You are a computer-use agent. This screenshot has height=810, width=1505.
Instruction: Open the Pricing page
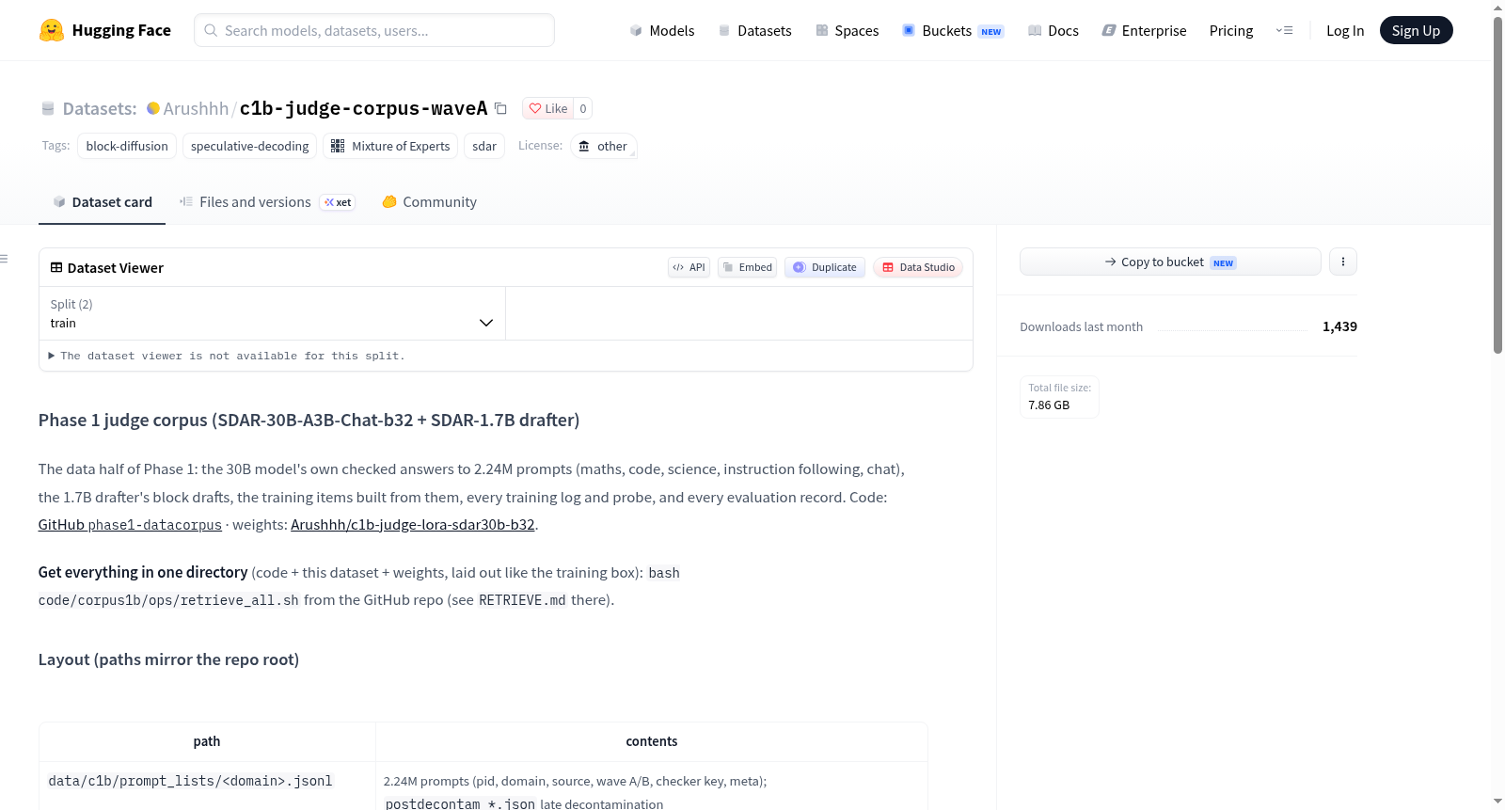coord(1231,30)
